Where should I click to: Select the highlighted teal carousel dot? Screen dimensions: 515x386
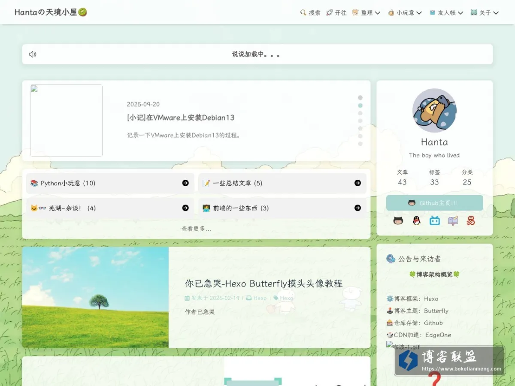(360, 106)
